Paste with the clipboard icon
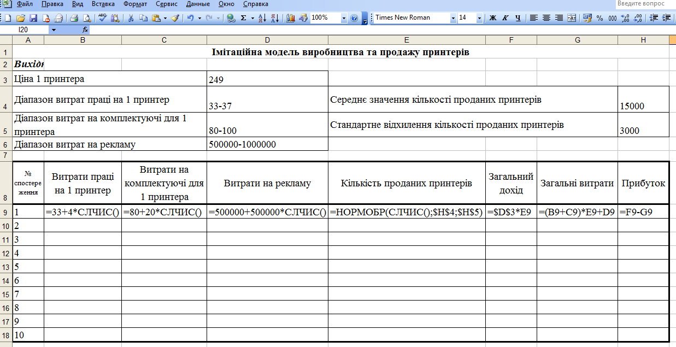This screenshot has width=676, height=347. pyautogui.click(x=156, y=17)
